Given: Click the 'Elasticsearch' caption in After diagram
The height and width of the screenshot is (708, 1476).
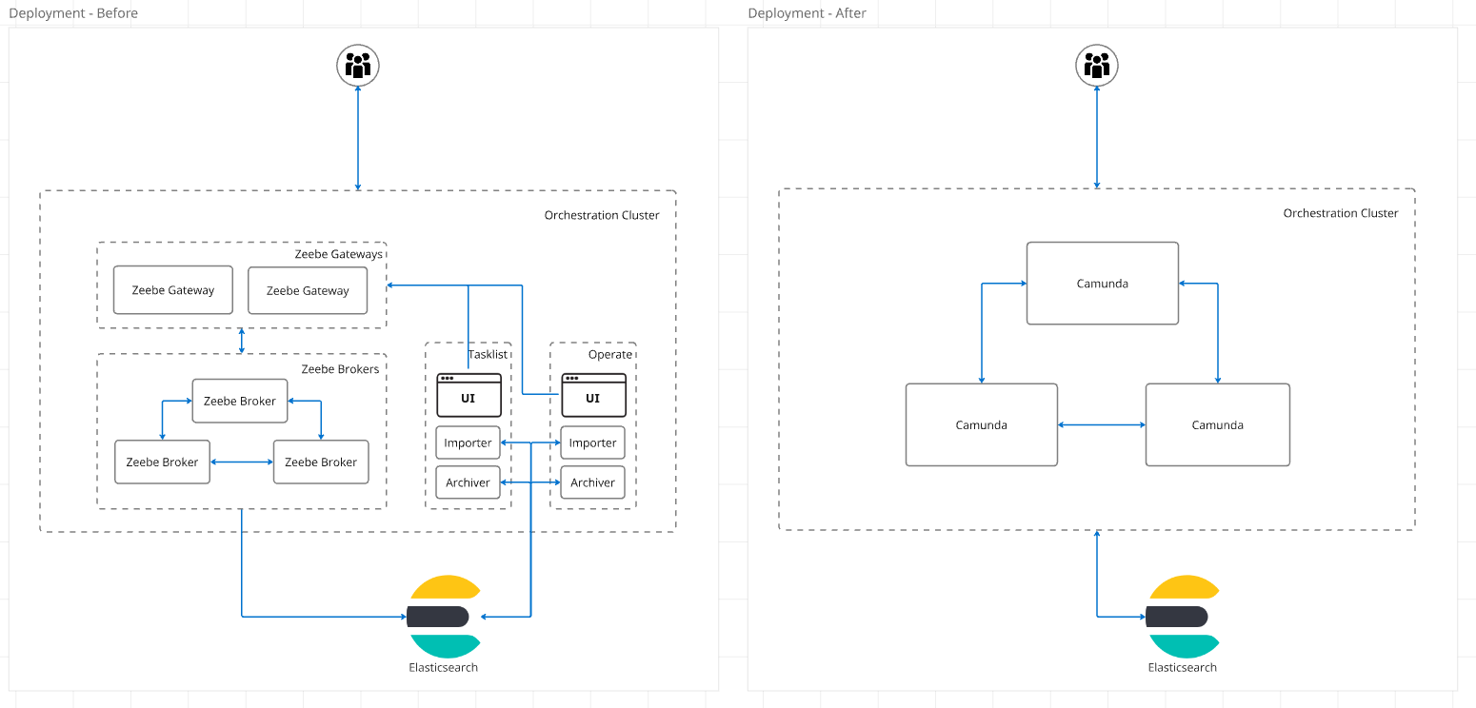Looking at the screenshot, I should pyautogui.click(x=1183, y=667).
